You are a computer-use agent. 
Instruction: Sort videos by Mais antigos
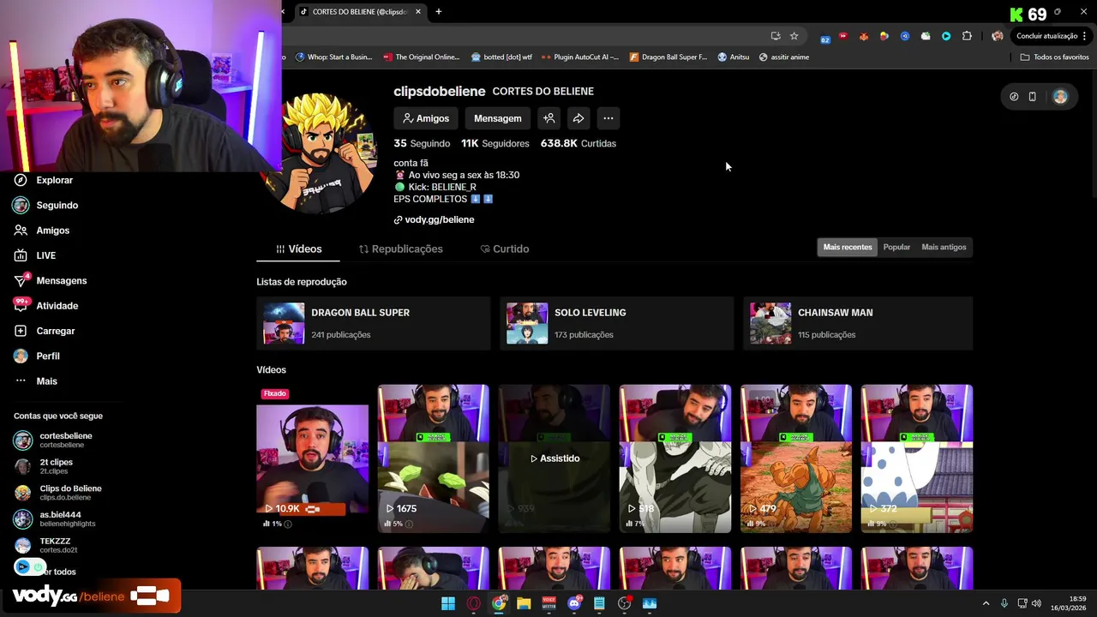coord(944,247)
